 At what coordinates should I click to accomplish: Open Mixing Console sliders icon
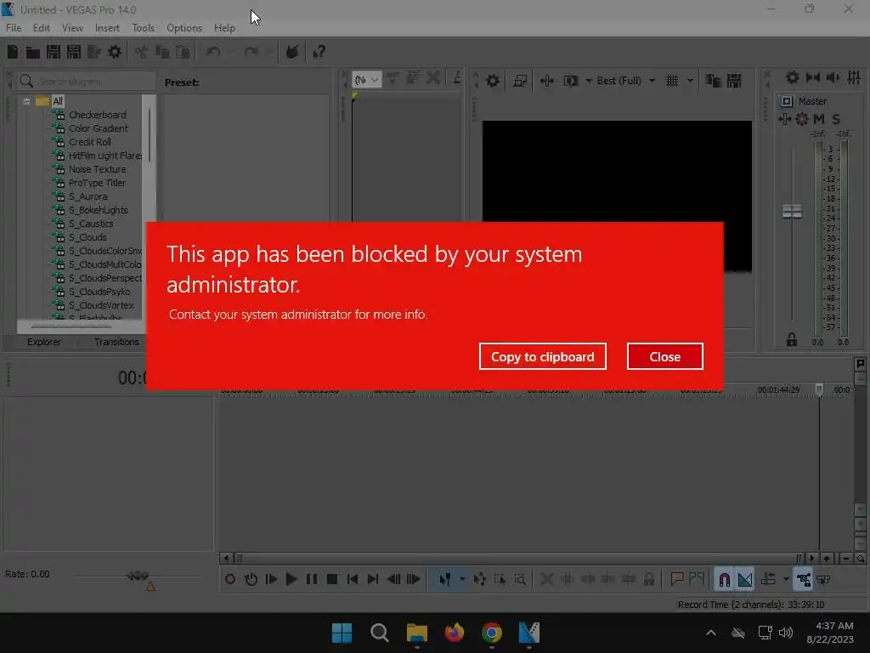click(x=854, y=77)
